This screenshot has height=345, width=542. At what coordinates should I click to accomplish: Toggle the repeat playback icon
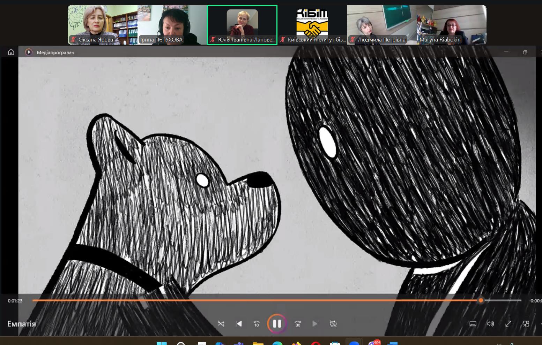coord(333,324)
